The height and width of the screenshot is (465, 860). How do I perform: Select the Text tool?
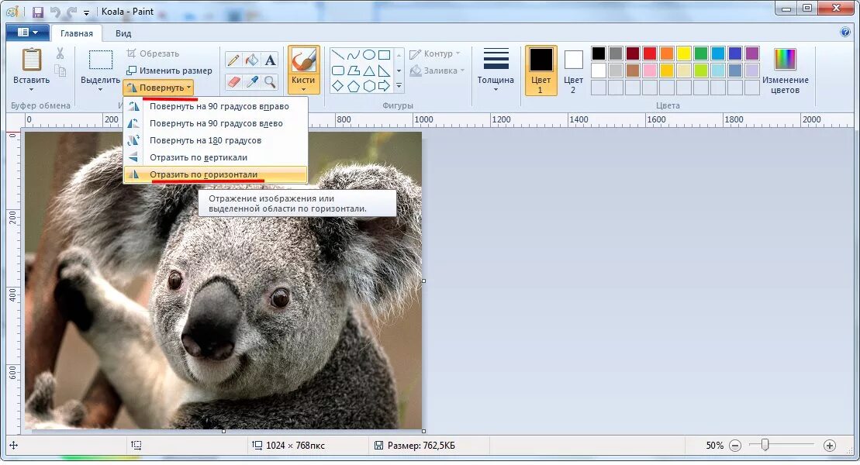click(270, 60)
